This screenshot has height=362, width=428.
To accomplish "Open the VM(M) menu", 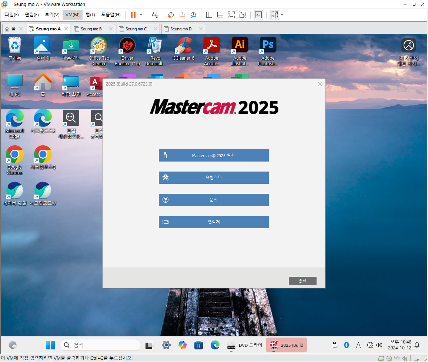I will tap(72, 15).
